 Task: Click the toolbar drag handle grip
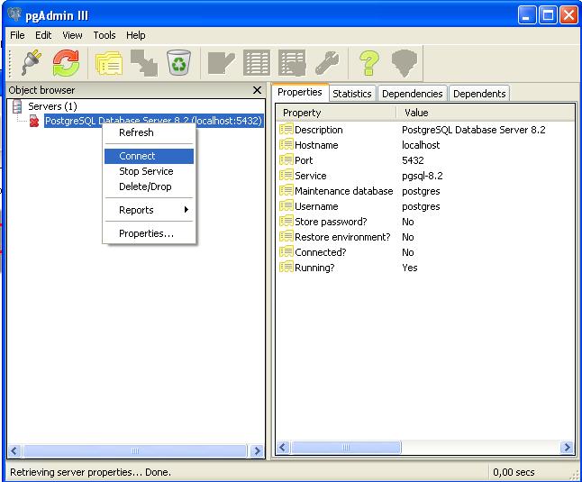(x=11, y=63)
